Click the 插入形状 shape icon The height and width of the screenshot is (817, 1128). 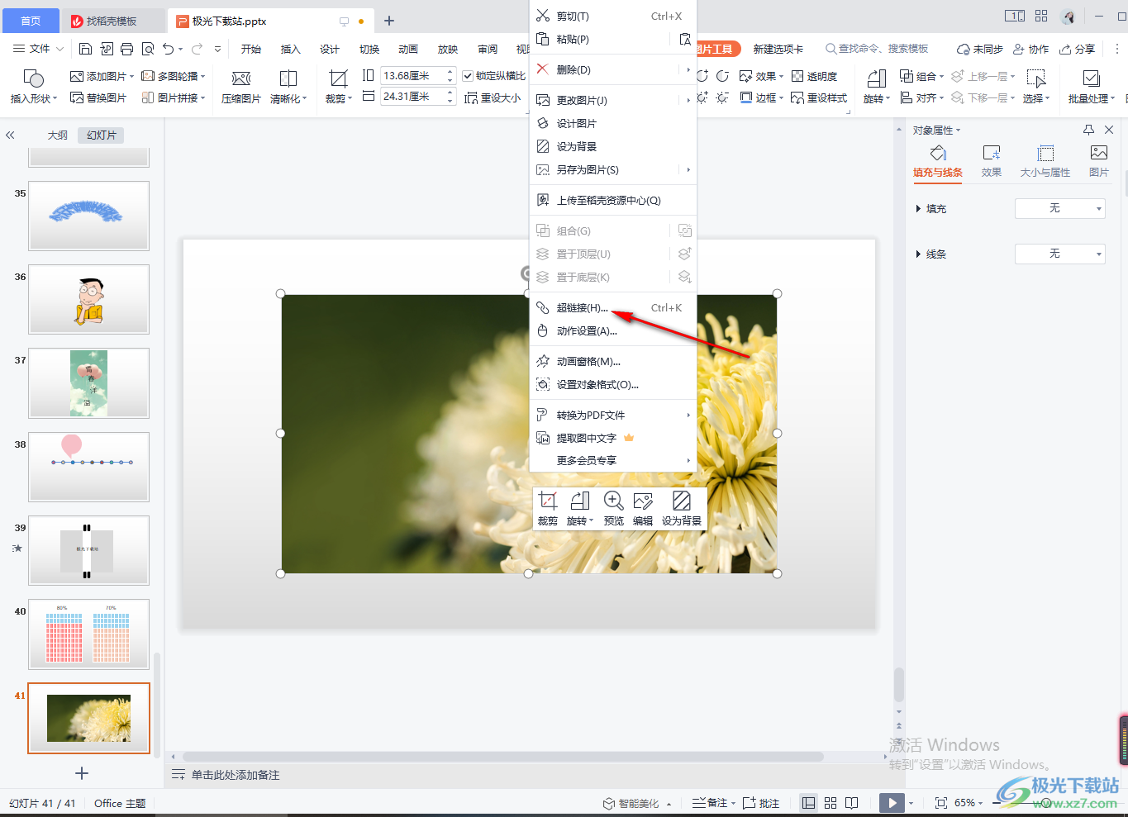[34, 78]
